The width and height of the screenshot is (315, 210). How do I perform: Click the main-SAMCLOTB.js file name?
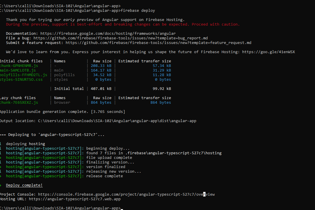pos(18,70)
